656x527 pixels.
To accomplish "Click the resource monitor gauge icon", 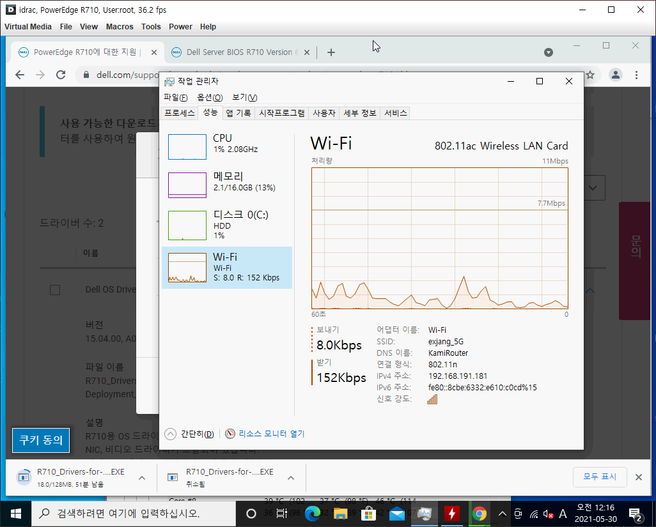I will pos(230,434).
